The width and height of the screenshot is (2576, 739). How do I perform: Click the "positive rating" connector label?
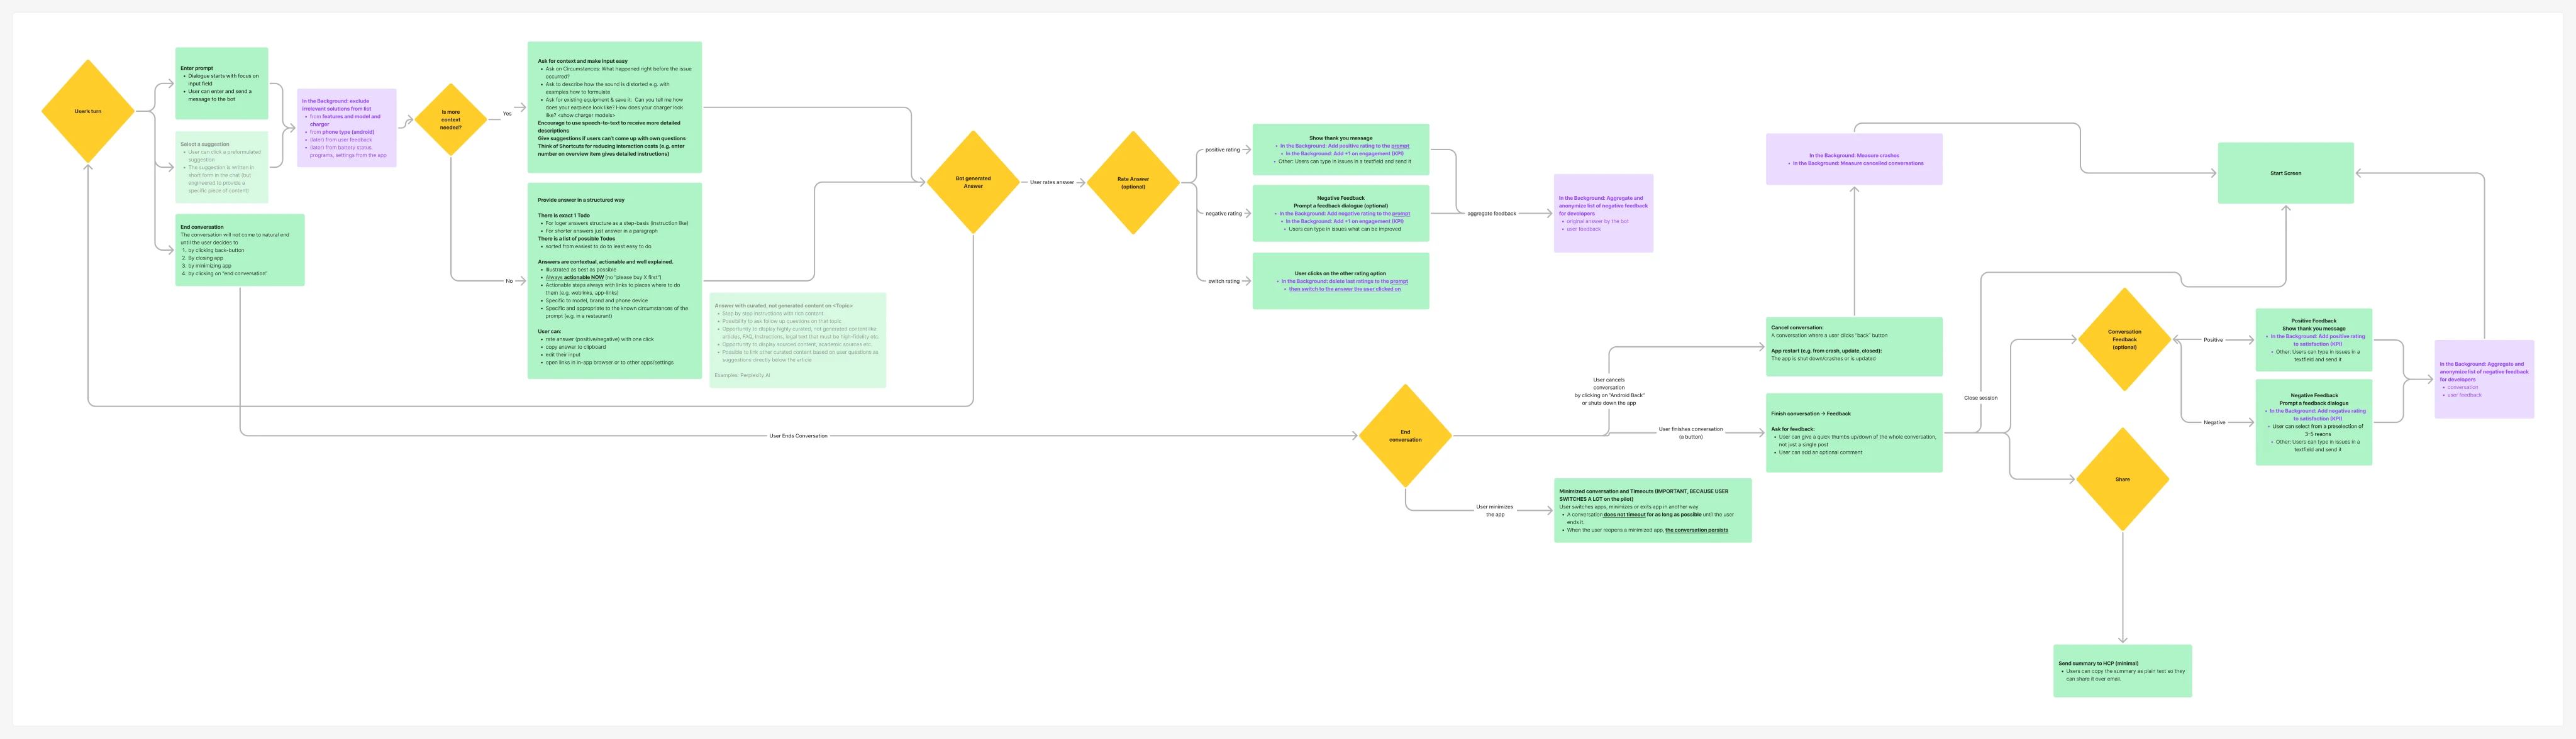[1222, 150]
